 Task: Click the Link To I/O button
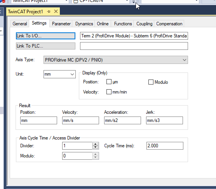coord(45,36)
